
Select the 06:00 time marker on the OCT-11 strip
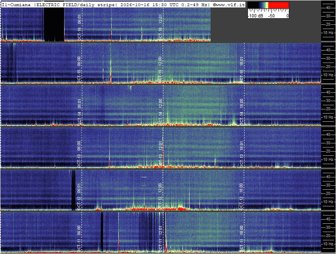coord(79,230)
